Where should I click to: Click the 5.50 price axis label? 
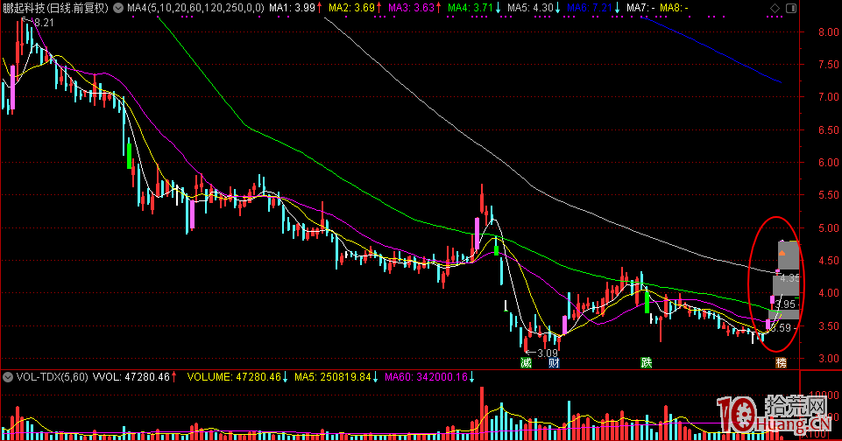(x=829, y=195)
